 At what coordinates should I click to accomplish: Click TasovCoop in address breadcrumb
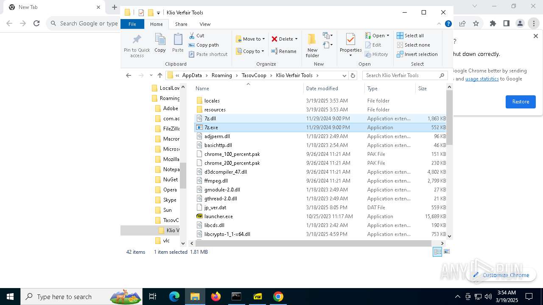click(x=254, y=75)
